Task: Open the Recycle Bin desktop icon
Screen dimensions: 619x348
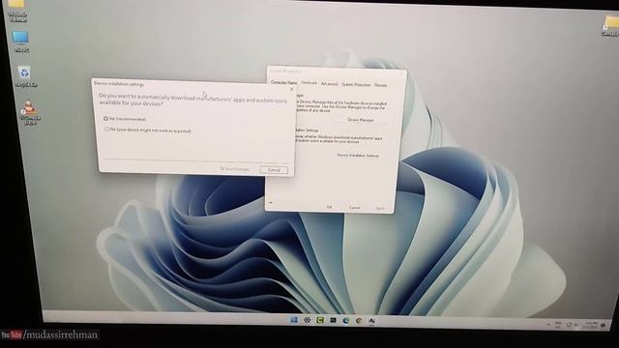Action: tap(25, 76)
